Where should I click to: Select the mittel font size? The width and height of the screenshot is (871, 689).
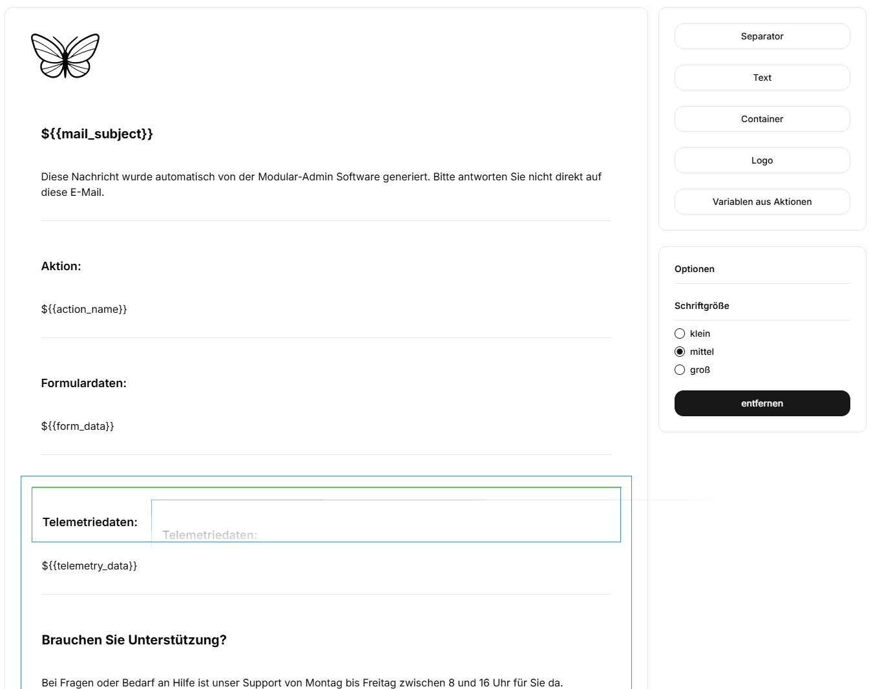[x=680, y=352]
